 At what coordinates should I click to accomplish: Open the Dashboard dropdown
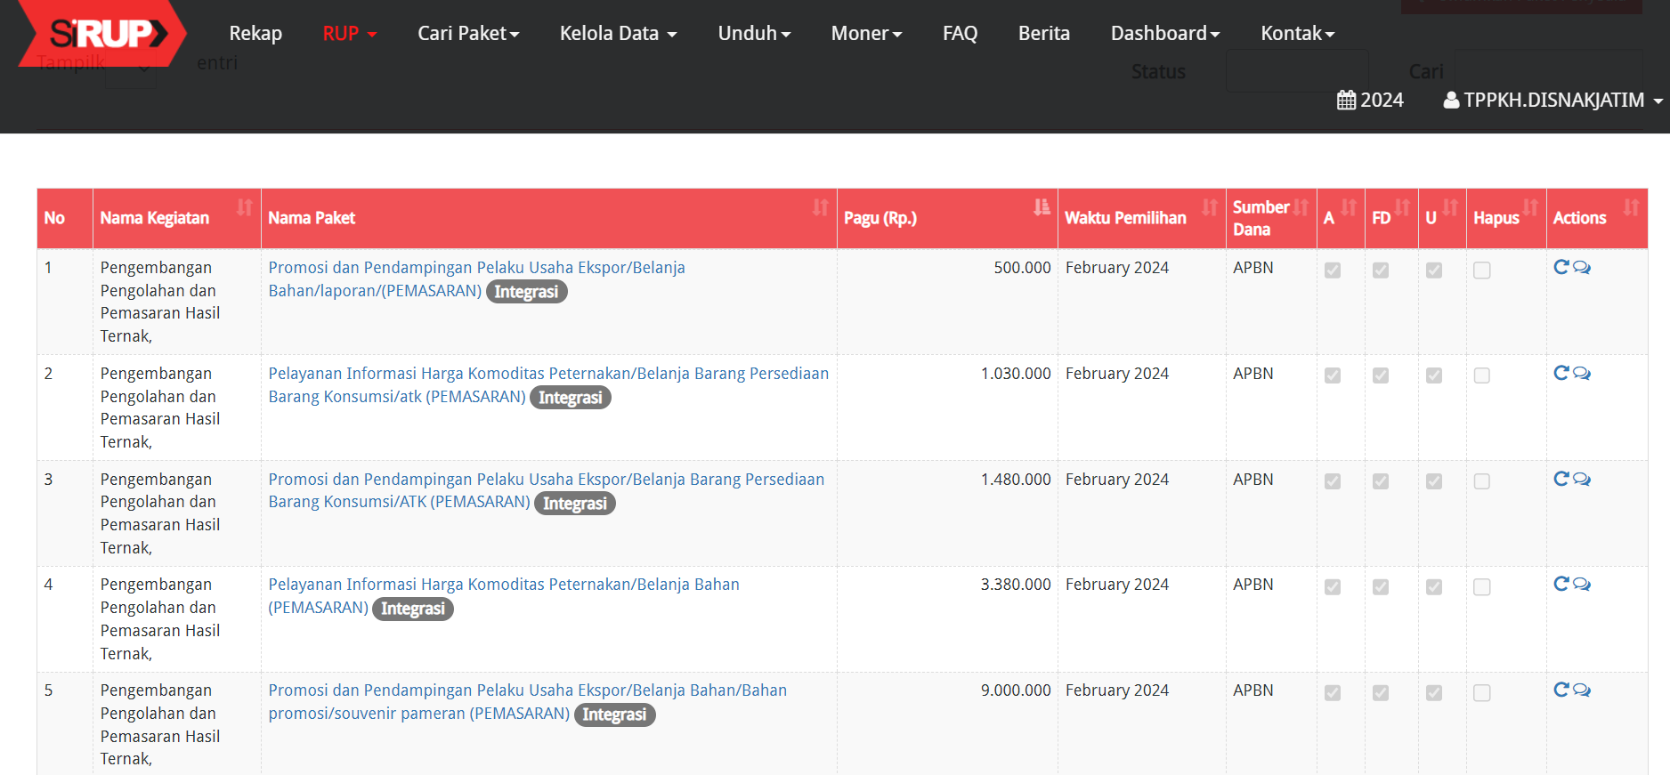1165,34
